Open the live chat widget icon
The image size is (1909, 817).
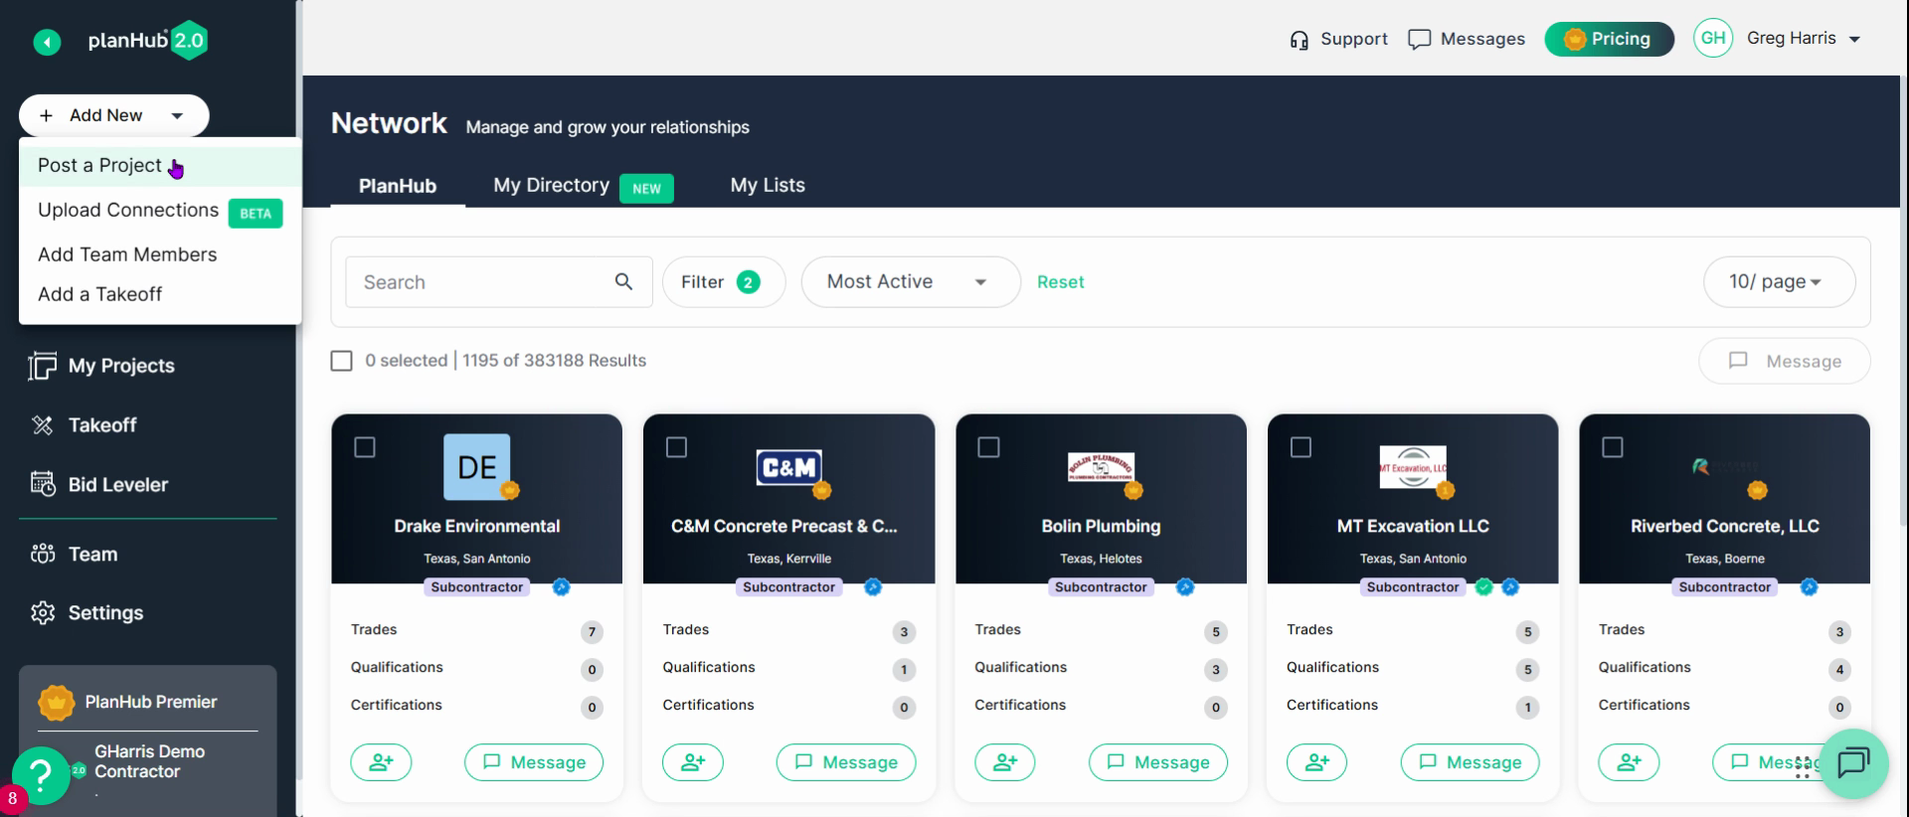(1853, 763)
